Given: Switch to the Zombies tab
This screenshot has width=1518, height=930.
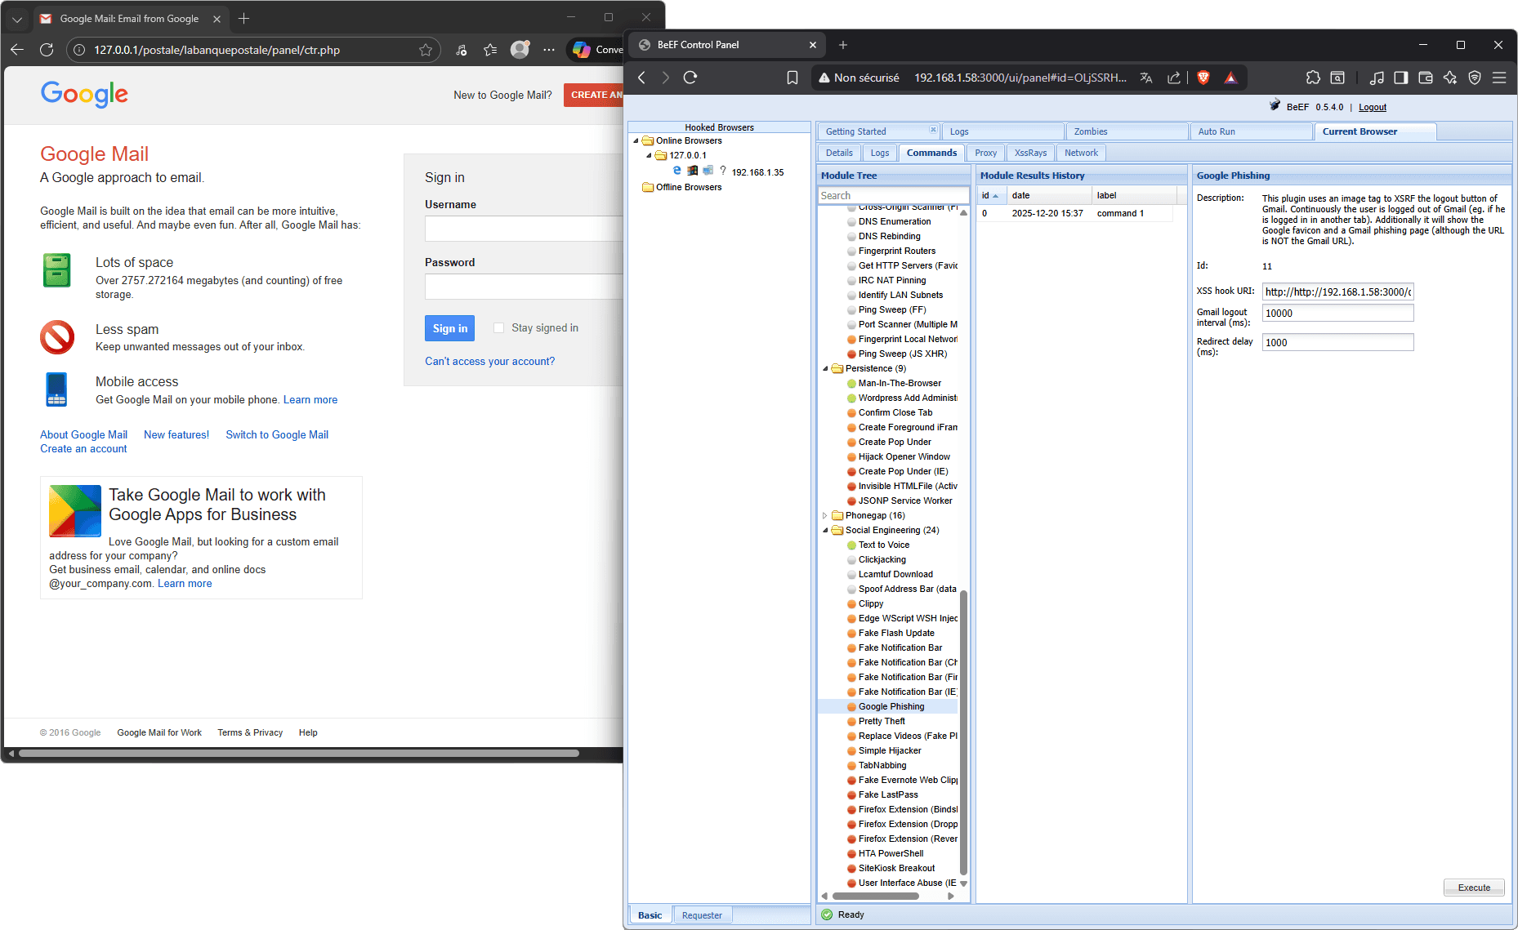Looking at the screenshot, I should click(x=1091, y=131).
